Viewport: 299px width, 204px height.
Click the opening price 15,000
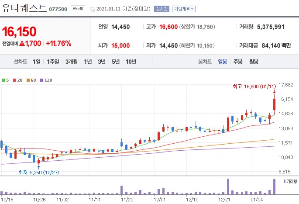tap(120, 45)
